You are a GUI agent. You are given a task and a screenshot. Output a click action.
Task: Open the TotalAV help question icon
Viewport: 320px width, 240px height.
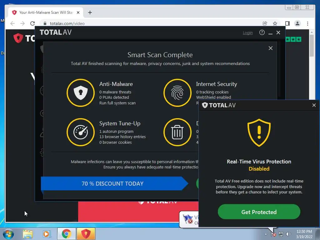pyautogui.click(x=262, y=32)
